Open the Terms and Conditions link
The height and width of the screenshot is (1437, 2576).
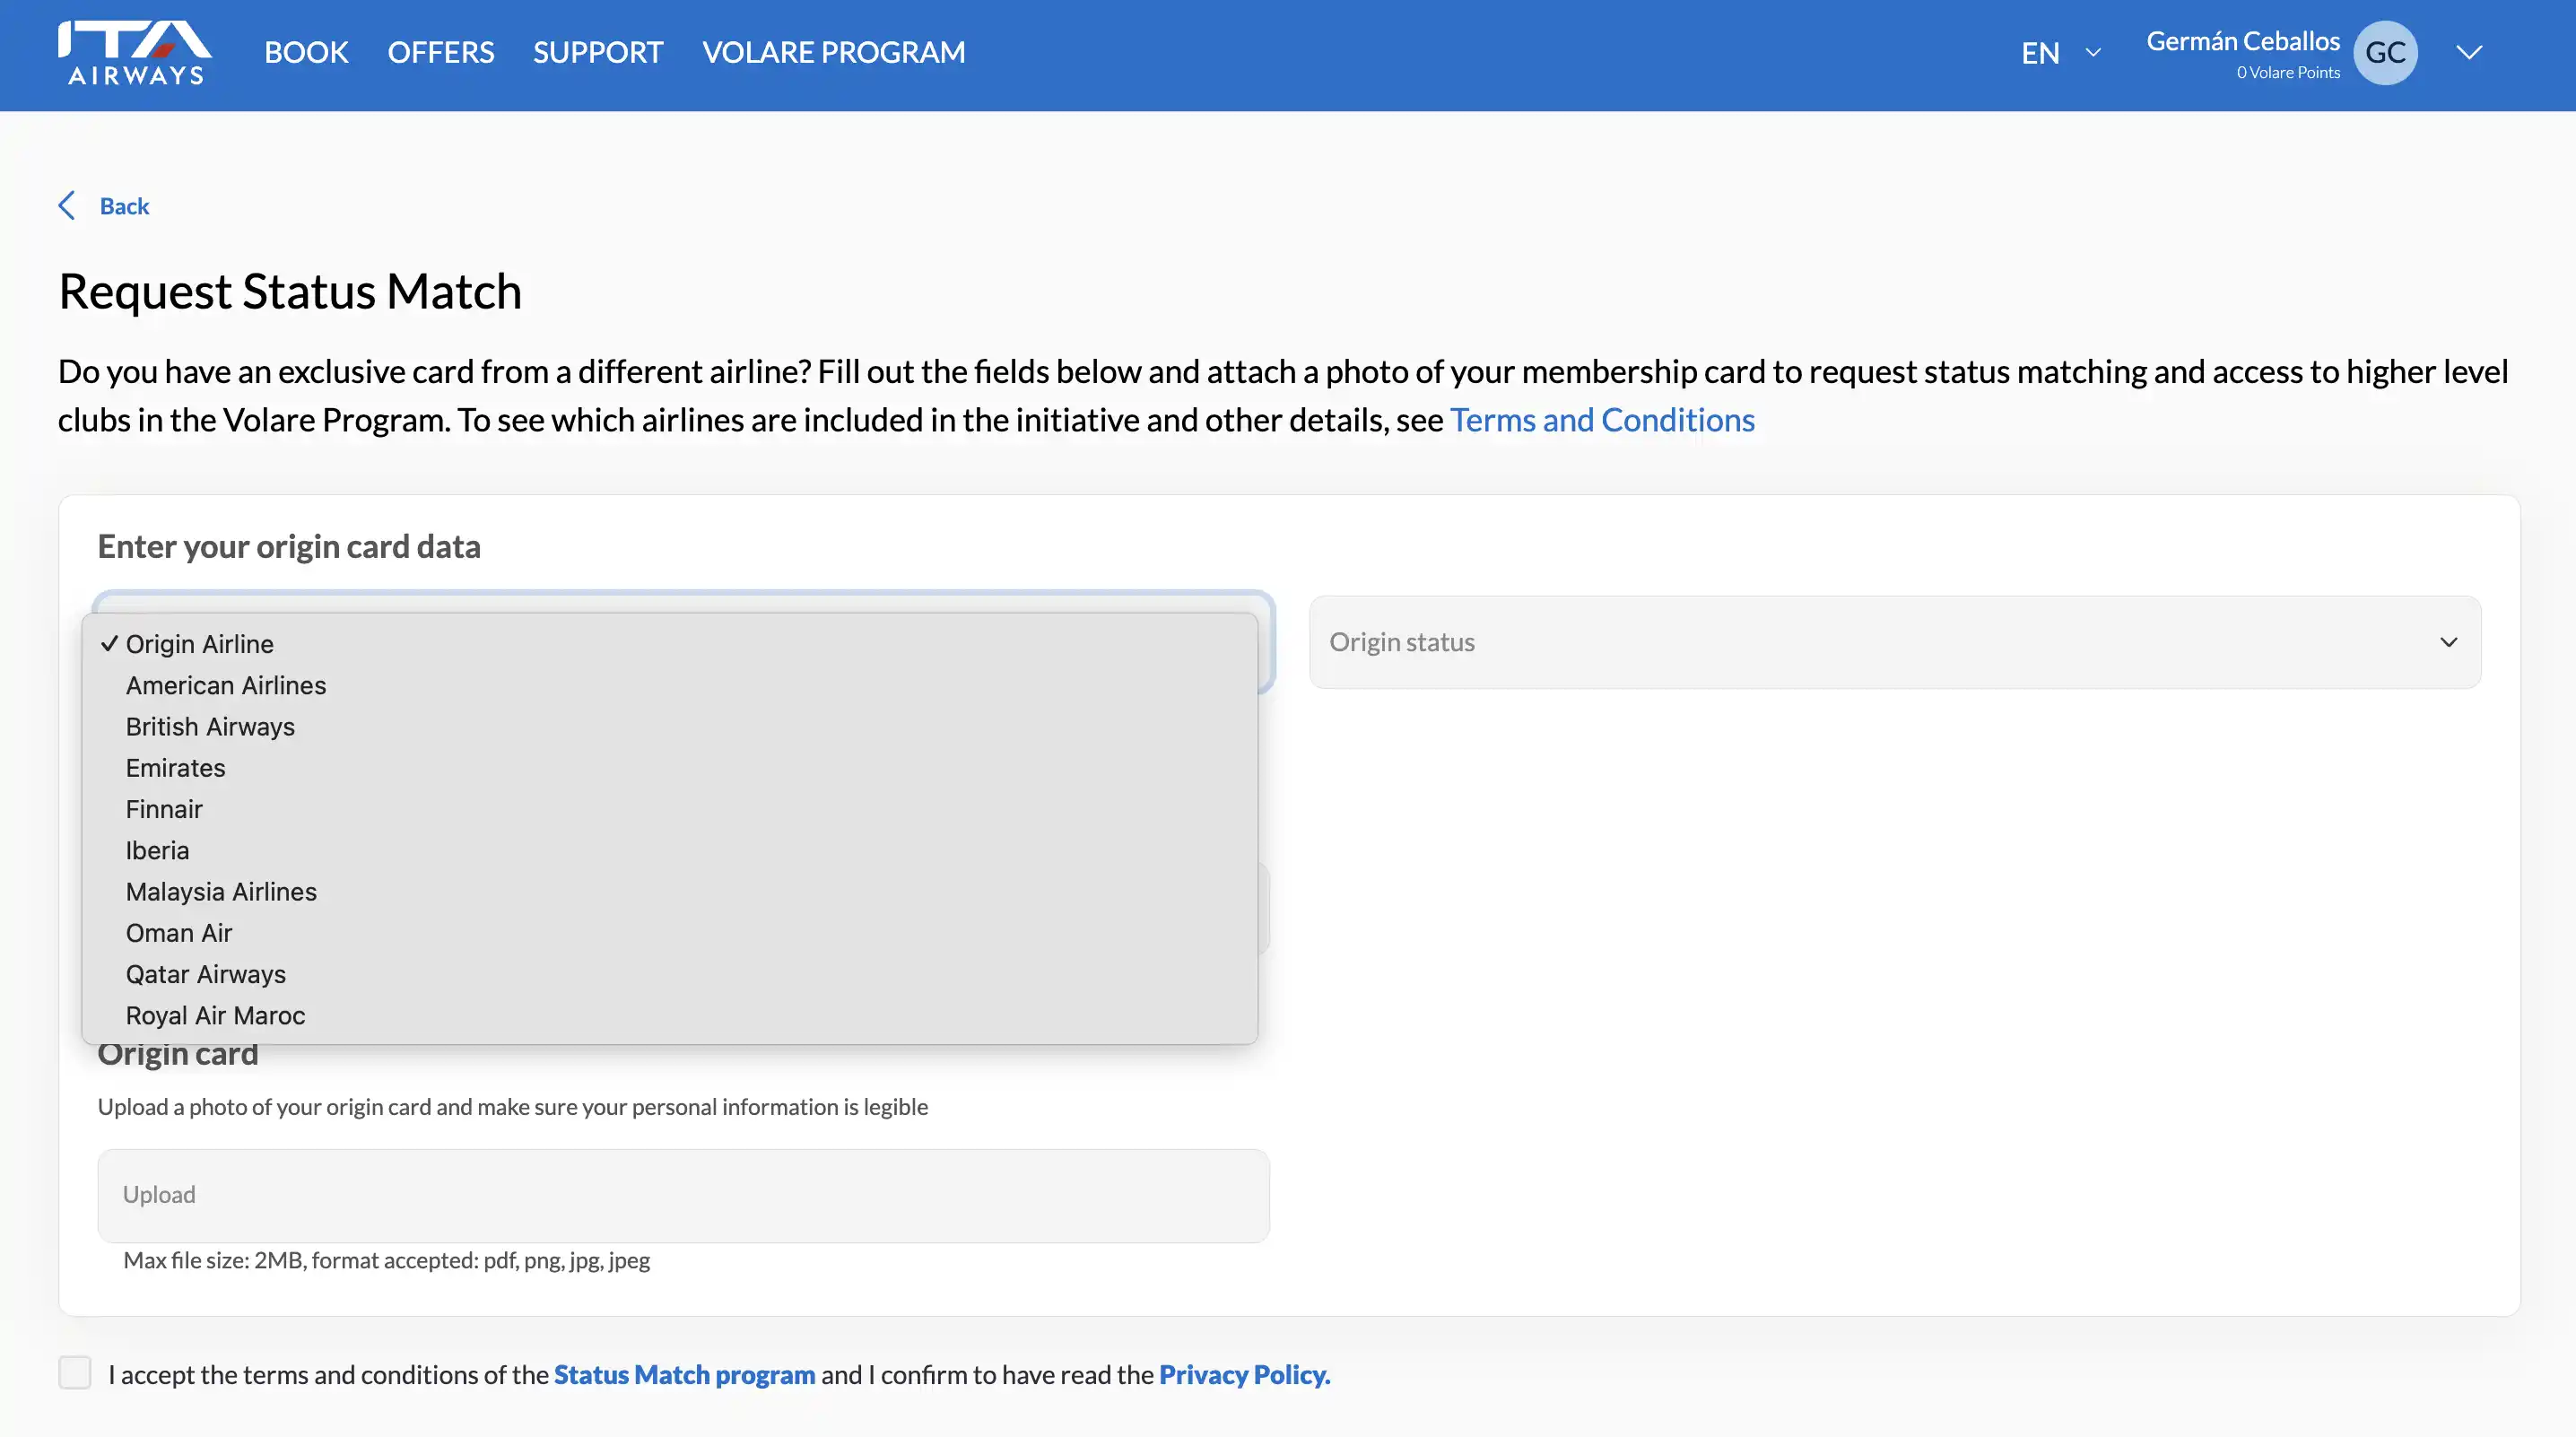click(1602, 420)
